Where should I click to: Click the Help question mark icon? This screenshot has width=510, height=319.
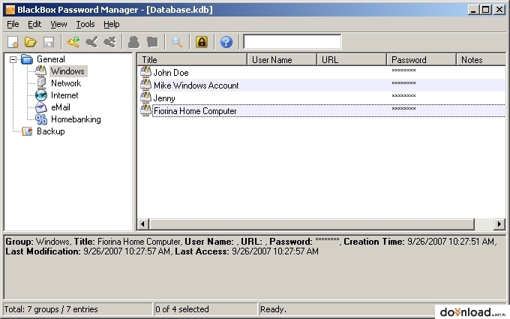click(x=226, y=42)
